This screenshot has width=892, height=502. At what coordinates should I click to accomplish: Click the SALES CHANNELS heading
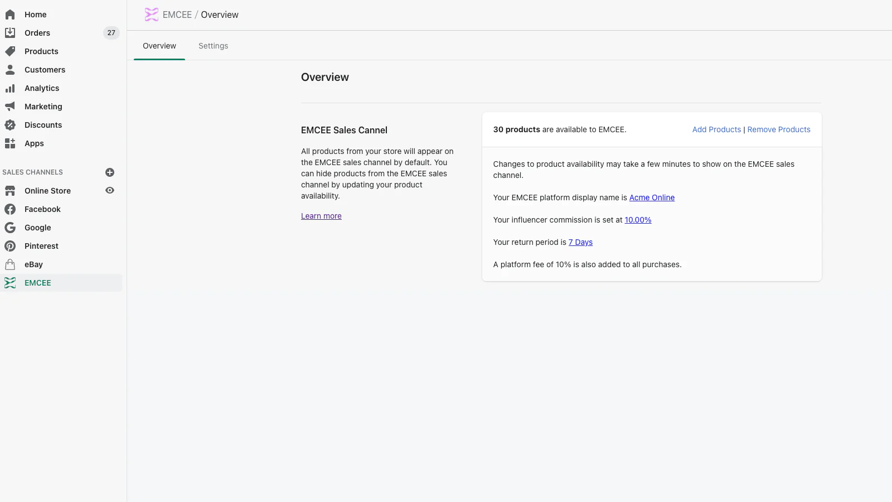[32, 172]
